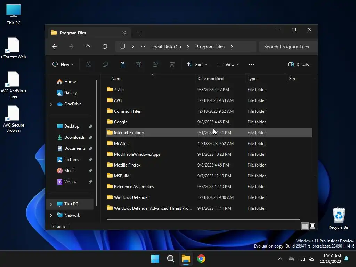The image size is (356, 267).
Task: Select the Windows Defender folder
Action: pos(209,197)
